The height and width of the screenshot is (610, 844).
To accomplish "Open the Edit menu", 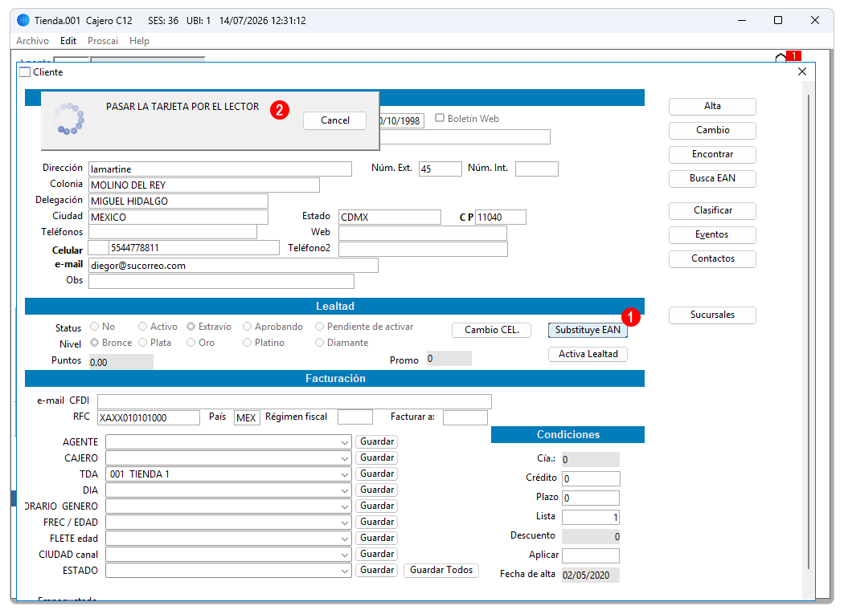I will pyautogui.click(x=68, y=41).
